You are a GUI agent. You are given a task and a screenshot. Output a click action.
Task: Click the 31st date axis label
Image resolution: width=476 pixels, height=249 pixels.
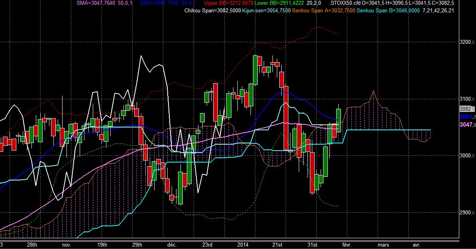click(312, 245)
